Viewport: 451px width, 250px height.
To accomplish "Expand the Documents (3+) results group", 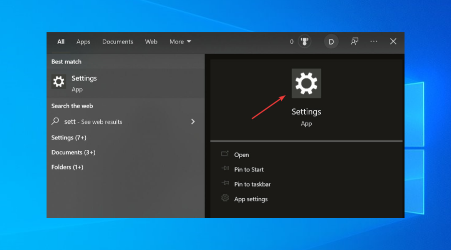I will click(73, 152).
